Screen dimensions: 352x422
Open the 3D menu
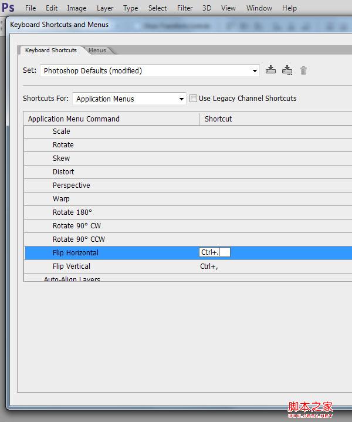(x=207, y=8)
